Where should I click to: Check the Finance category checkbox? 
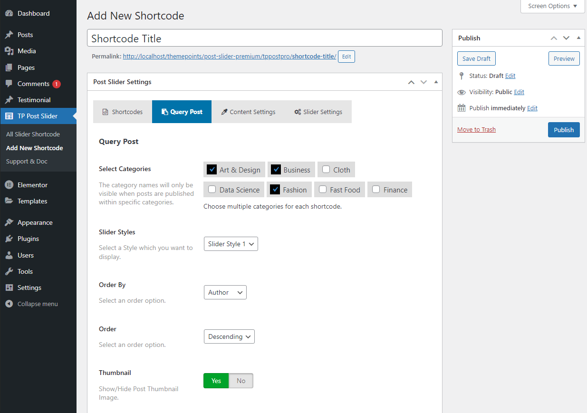376,190
